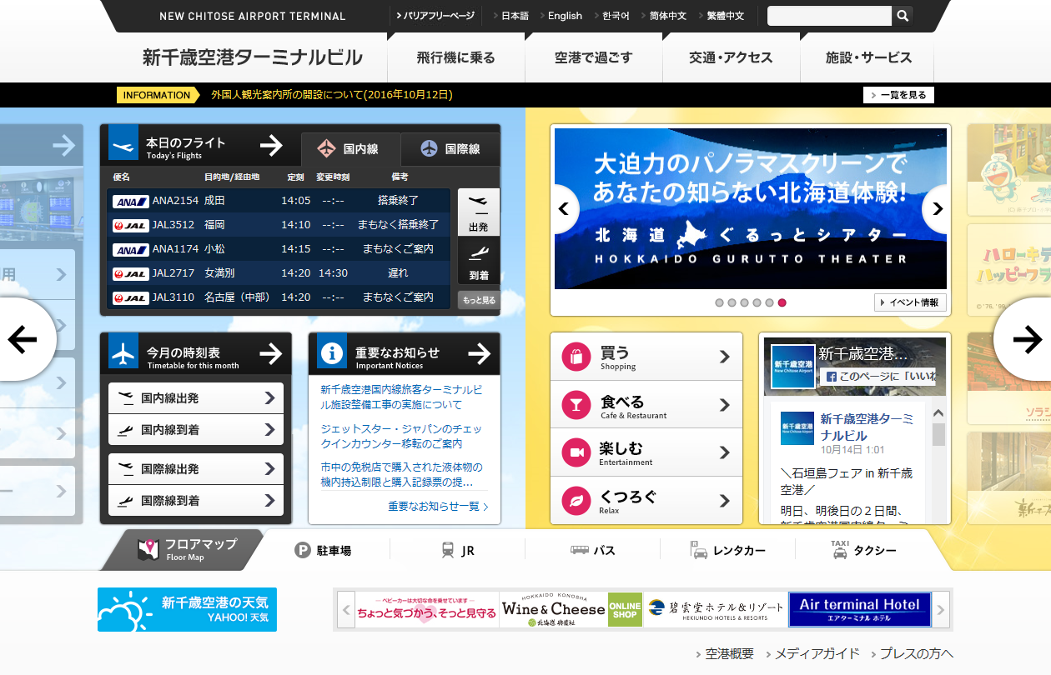Select the 到着 arrivals plane icon
This screenshot has height=675, width=1051.
point(479,252)
